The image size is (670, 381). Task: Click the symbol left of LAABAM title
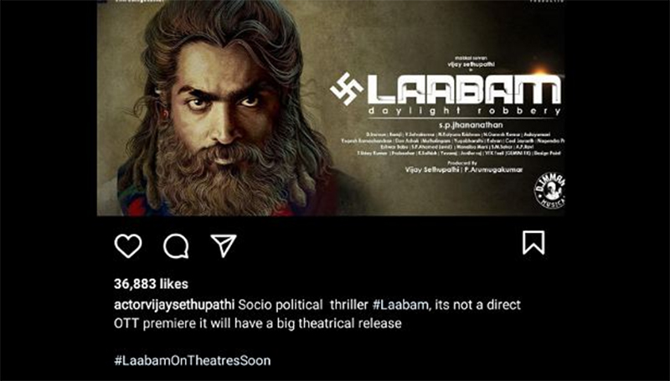pos(347,89)
